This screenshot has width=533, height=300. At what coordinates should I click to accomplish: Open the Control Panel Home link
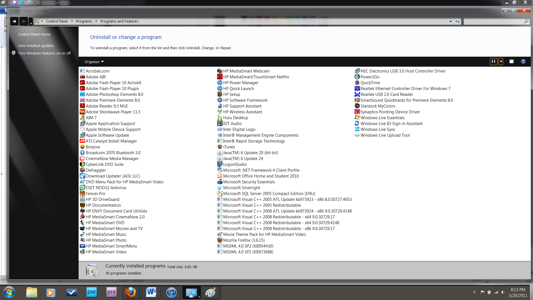(x=34, y=34)
